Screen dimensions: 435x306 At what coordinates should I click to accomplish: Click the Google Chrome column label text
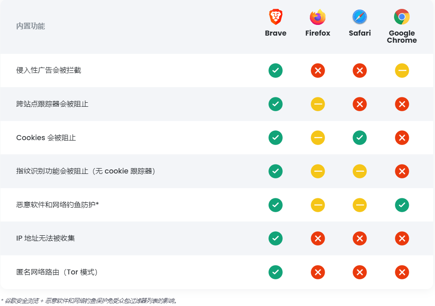[402, 36]
